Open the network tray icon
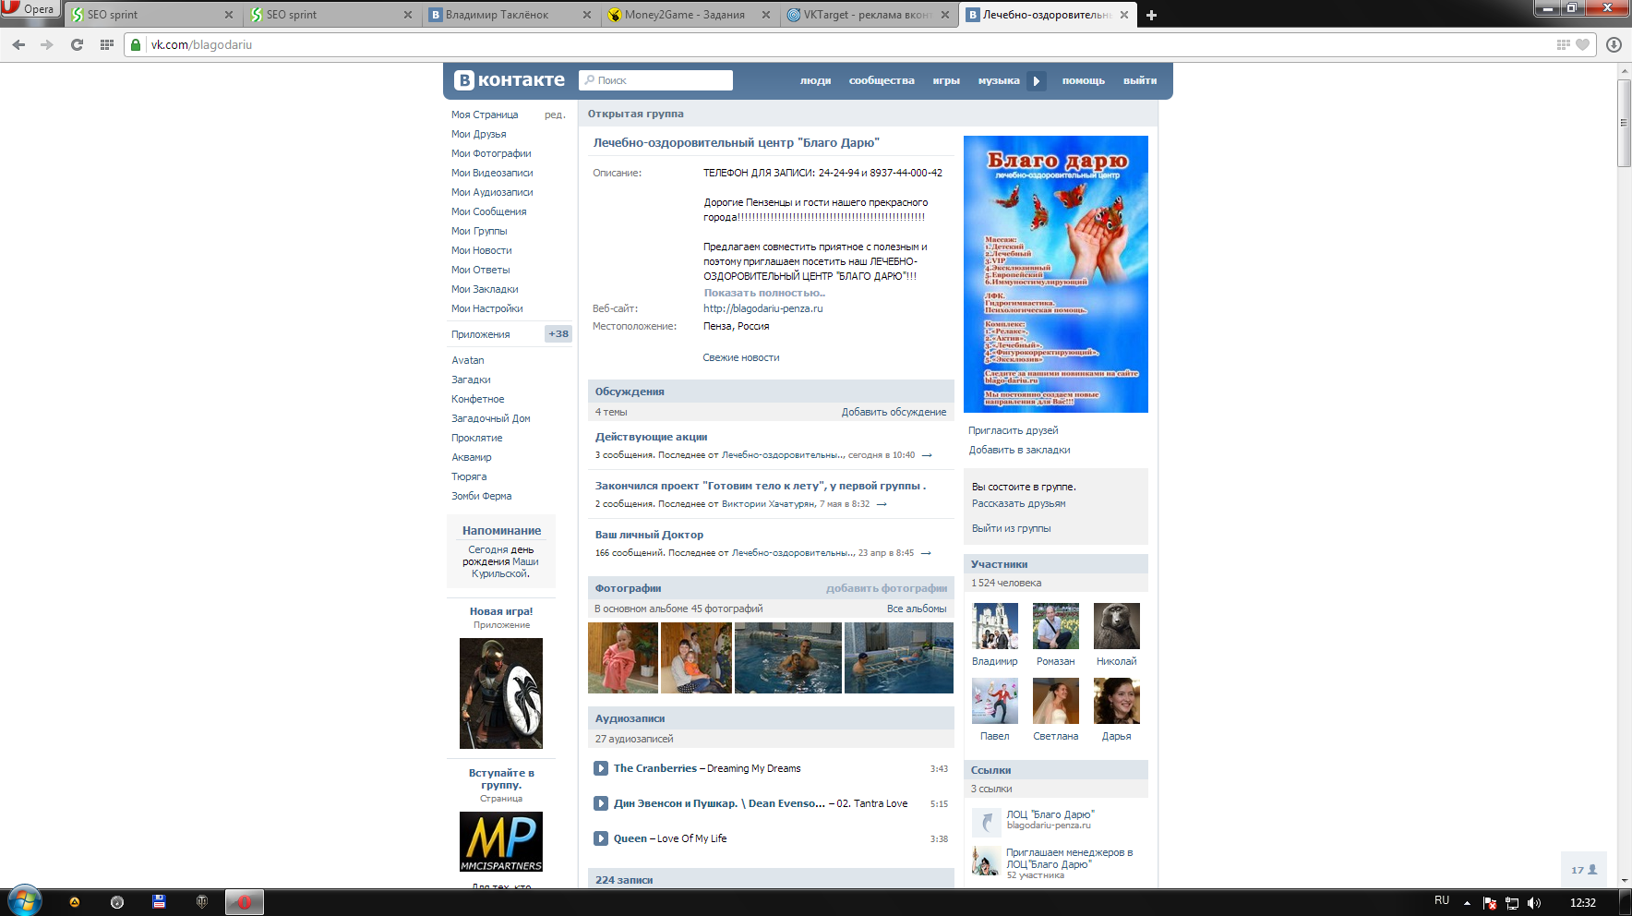The width and height of the screenshot is (1632, 916). pos(1512,903)
